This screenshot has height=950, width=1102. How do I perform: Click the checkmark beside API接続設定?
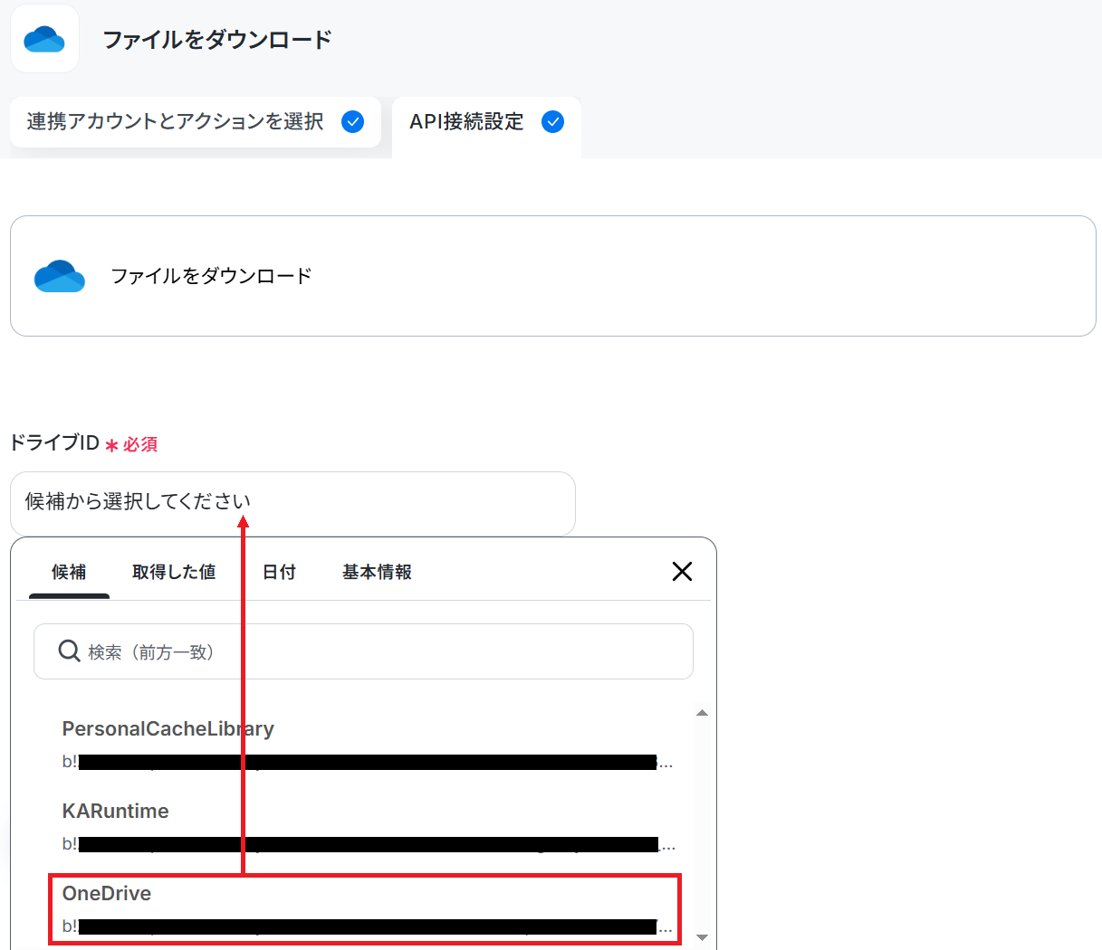coord(552,122)
